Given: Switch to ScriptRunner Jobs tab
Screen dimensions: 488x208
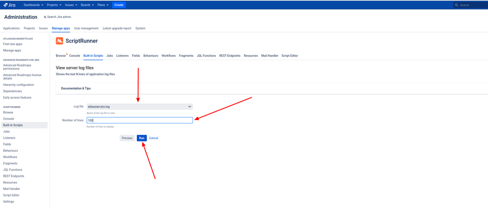Looking at the screenshot, I should click(x=109, y=56).
